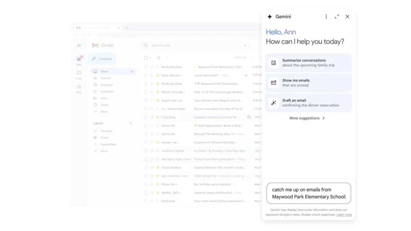Screen dimensions: 411x231
Task: Tick the Diogo, Bo email checkbox
Action: point(146,184)
